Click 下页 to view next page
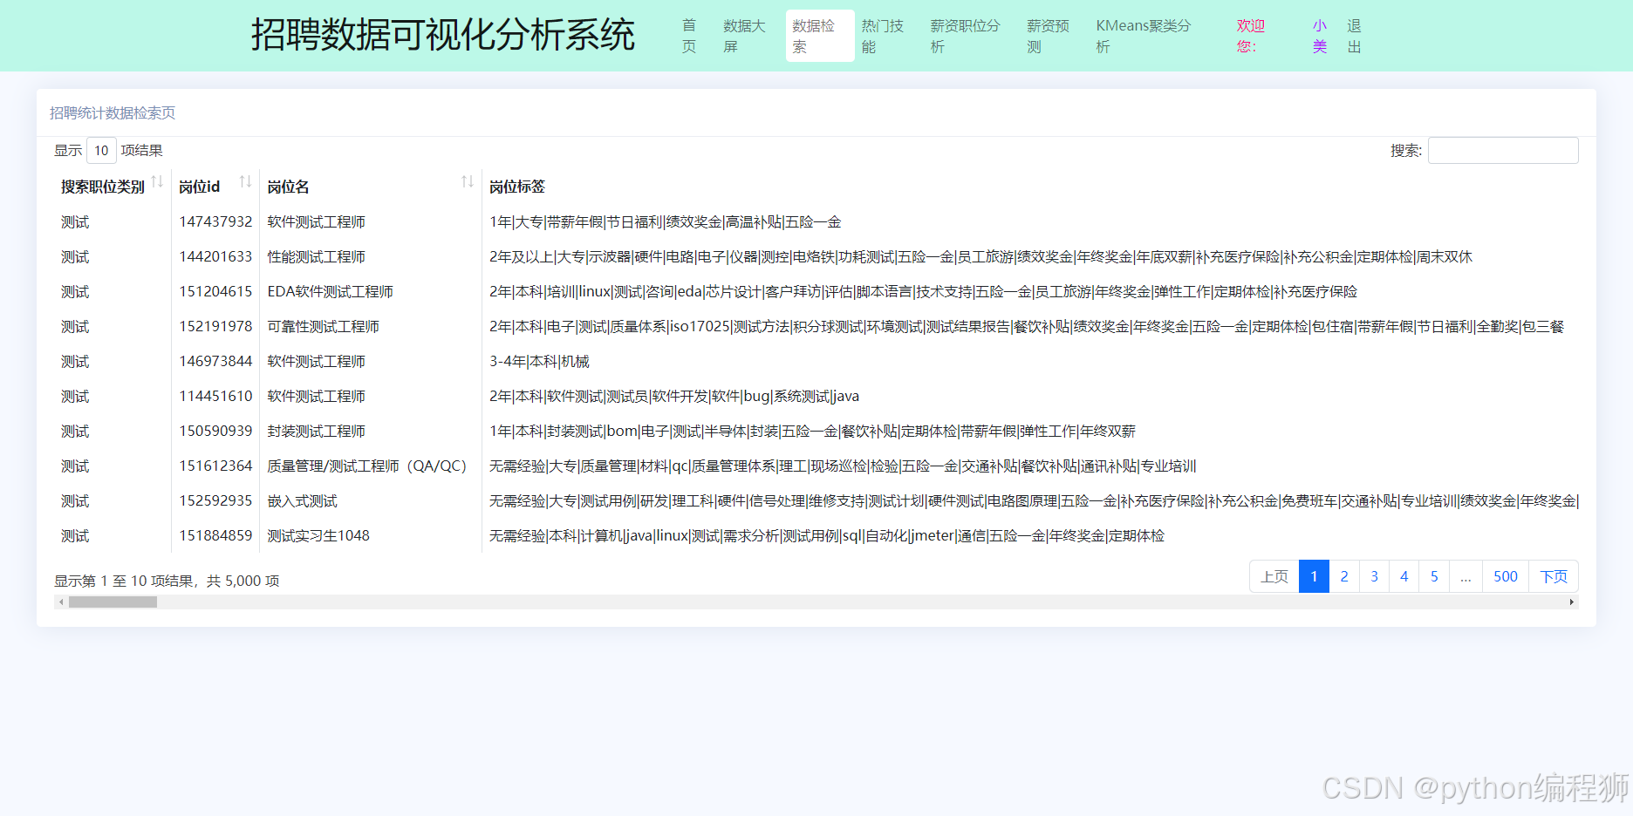 1554,576
